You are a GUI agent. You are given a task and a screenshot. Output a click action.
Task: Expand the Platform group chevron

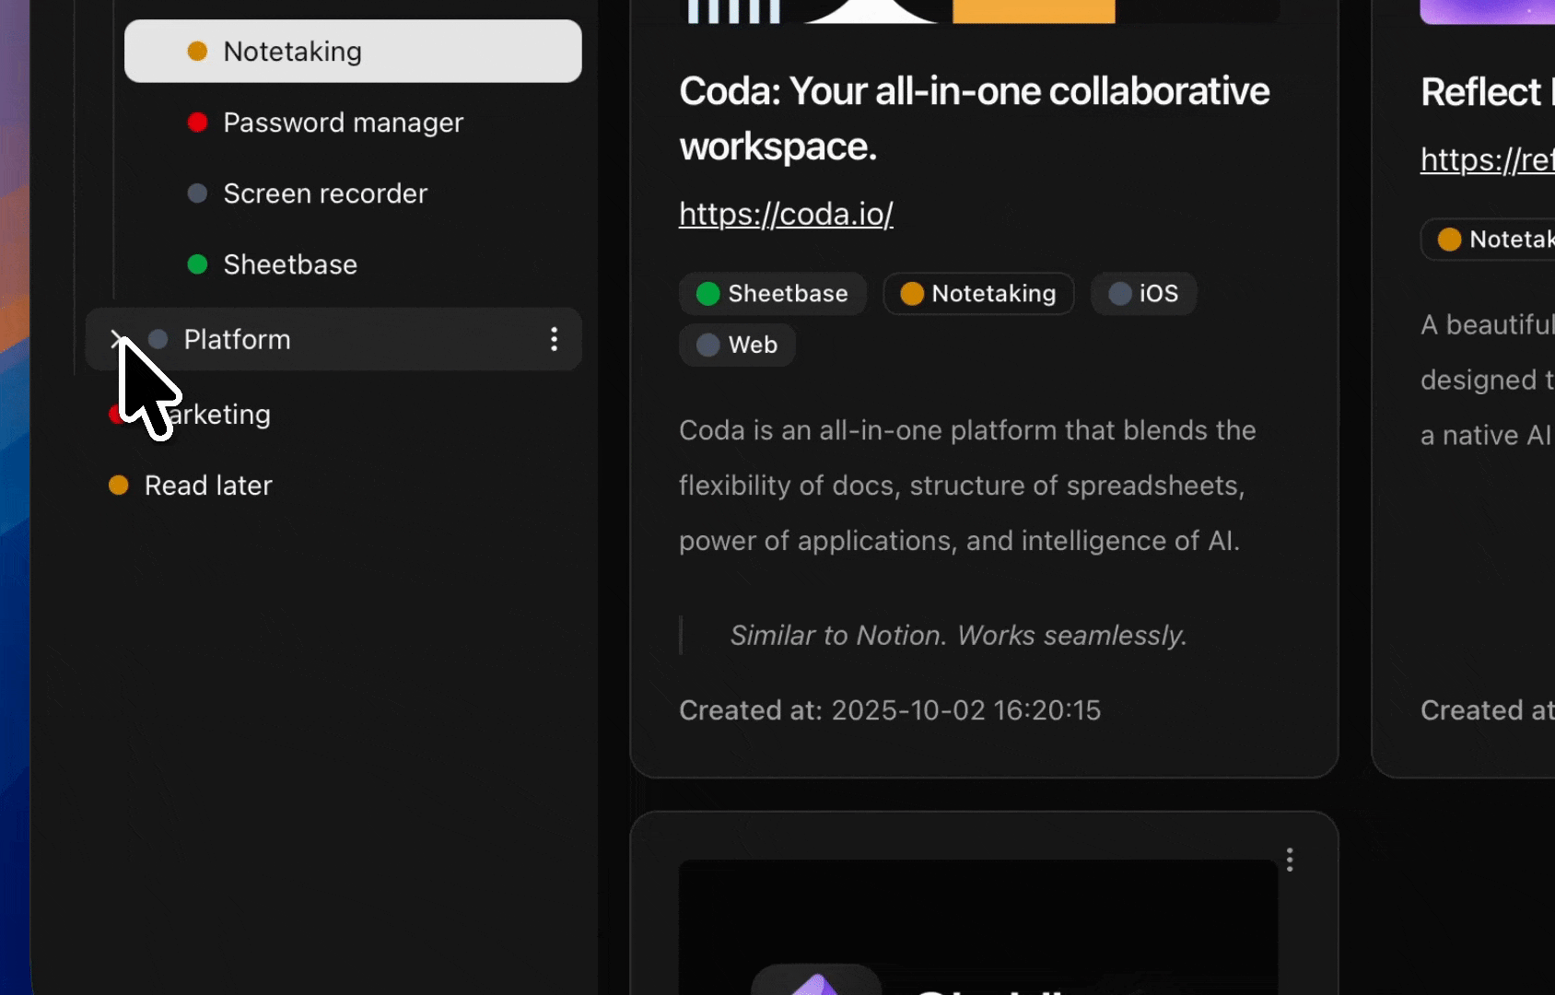point(116,339)
